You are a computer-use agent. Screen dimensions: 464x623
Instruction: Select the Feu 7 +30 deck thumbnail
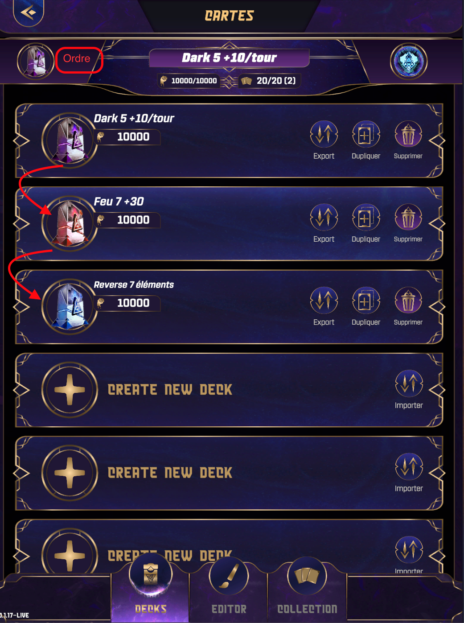(x=70, y=223)
